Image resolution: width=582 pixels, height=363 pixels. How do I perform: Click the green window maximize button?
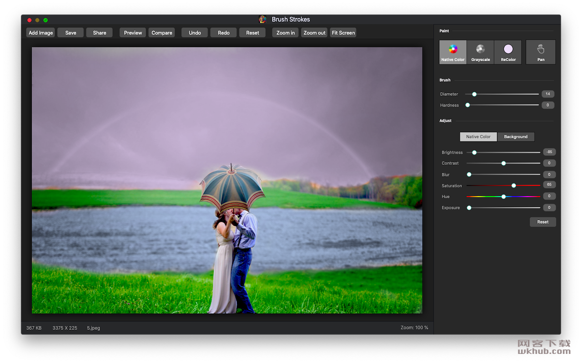point(45,20)
